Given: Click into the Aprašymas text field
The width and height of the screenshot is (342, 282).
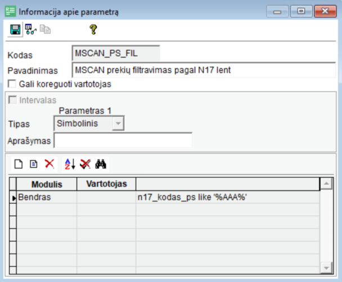Looking at the screenshot, I should tap(123, 140).
